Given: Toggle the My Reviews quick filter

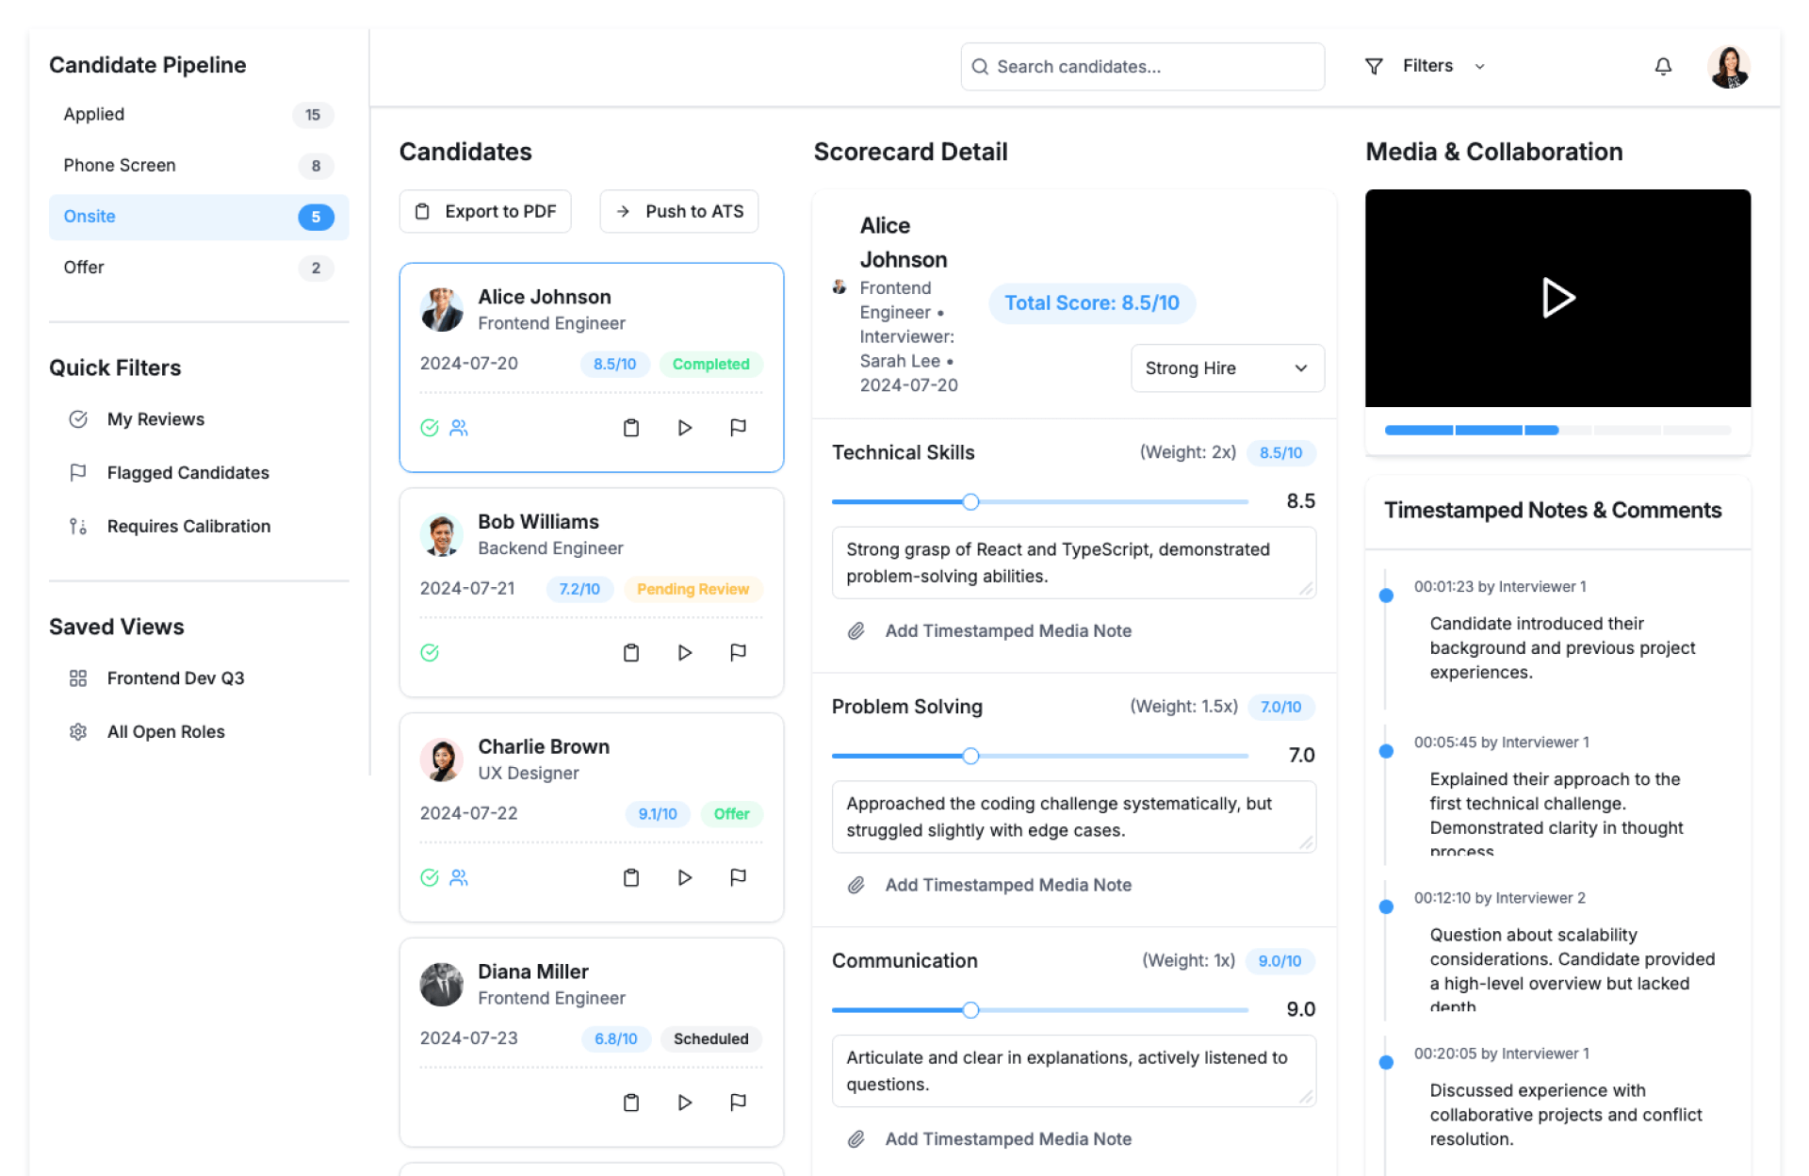Looking at the screenshot, I should [155, 419].
